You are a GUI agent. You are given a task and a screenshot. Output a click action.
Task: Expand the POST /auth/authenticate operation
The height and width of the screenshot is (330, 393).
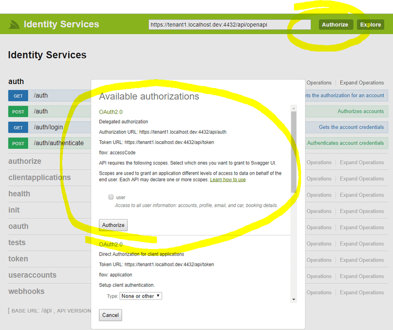click(x=58, y=143)
